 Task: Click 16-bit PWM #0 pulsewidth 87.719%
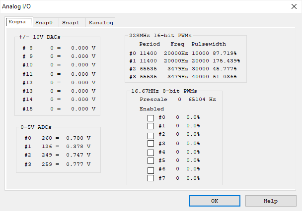(x=226, y=53)
